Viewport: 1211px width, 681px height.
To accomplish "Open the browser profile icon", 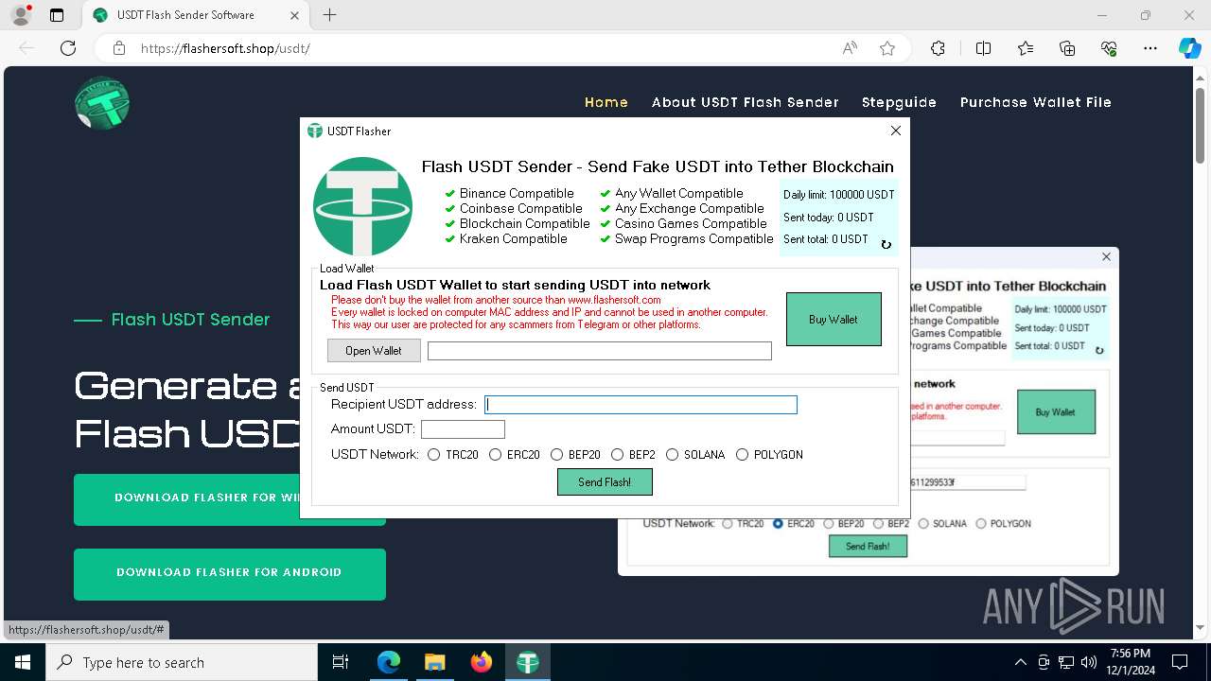I will pos(20,15).
